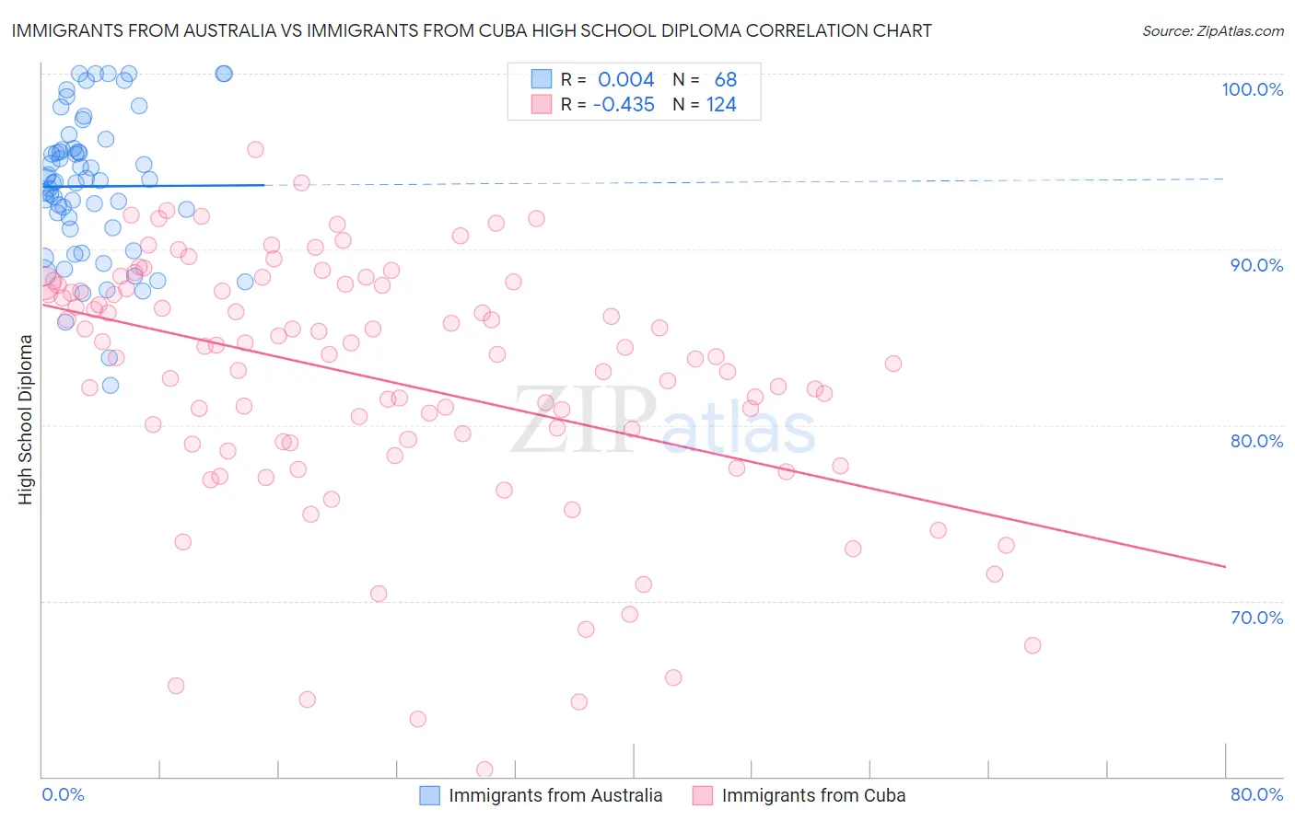Click the 90.0% y-axis label
This screenshot has width=1295, height=821.
click(1256, 265)
